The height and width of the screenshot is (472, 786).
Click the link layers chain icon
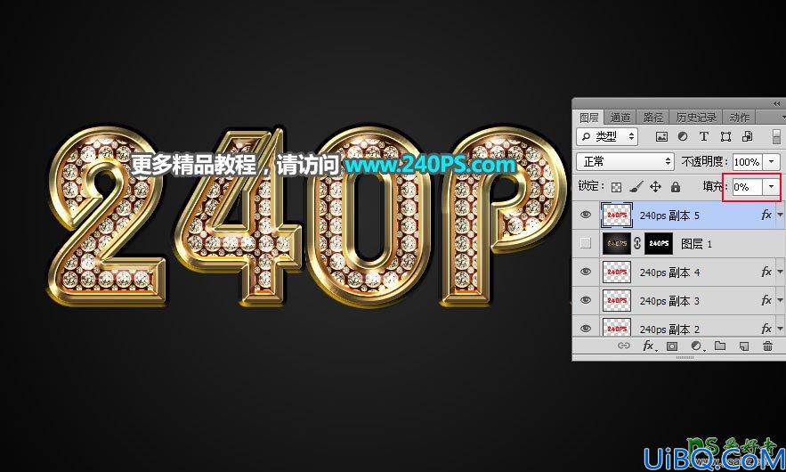tap(624, 346)
